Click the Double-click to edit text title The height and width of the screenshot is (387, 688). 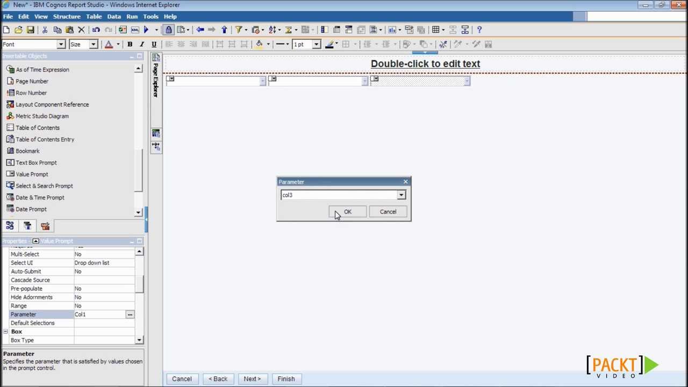[x=425, y=63]
